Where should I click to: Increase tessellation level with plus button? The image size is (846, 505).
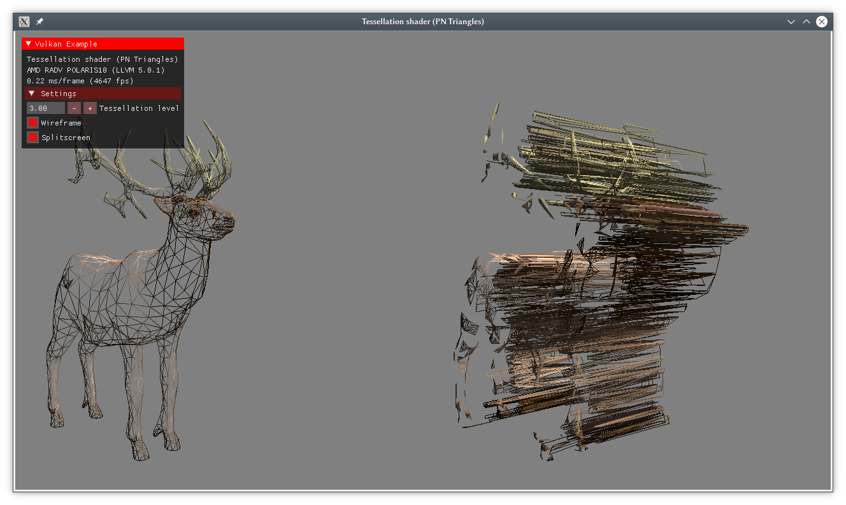click(90, 108)
